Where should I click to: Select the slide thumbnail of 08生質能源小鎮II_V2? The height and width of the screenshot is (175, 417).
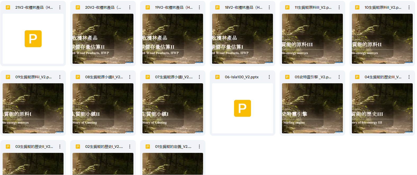coord(103,108)
